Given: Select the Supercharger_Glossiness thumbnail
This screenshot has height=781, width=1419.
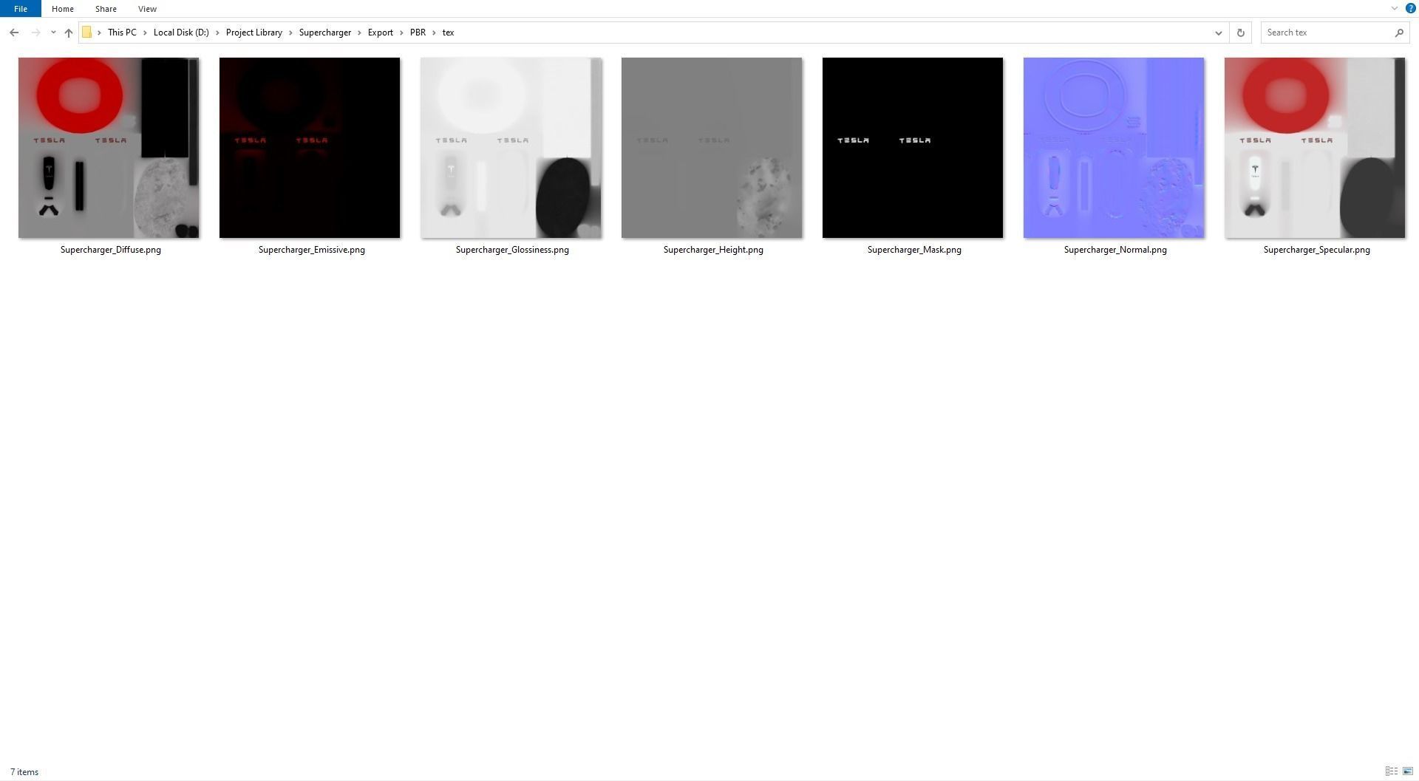Looking at the screenshot, I should 511,148.
